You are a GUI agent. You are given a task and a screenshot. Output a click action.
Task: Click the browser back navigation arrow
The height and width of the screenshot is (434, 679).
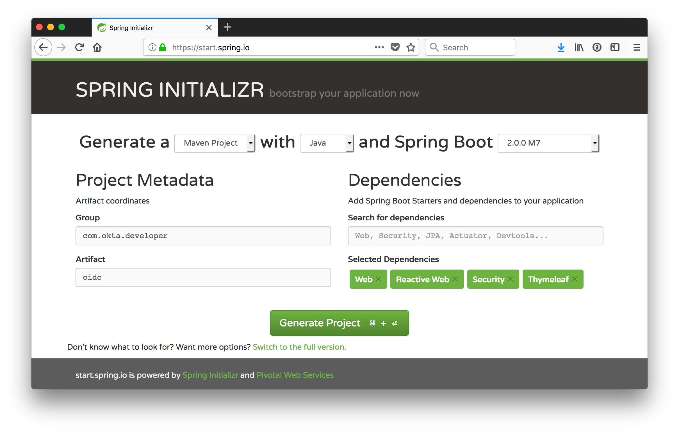(44, 48)
